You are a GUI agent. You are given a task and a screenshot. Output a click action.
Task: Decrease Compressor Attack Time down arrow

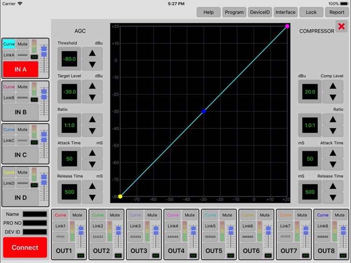pos(333,165)
